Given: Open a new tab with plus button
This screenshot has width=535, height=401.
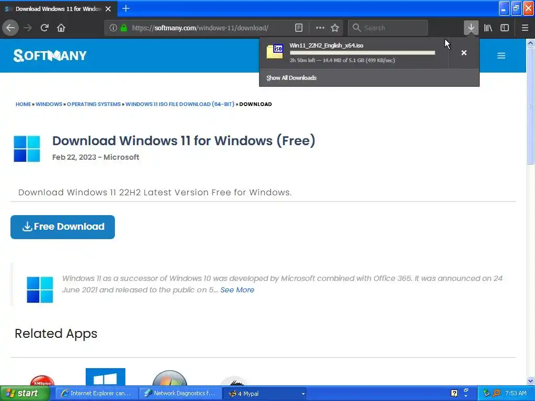Looking at the screenshot, I should click(x=126, y=8).
